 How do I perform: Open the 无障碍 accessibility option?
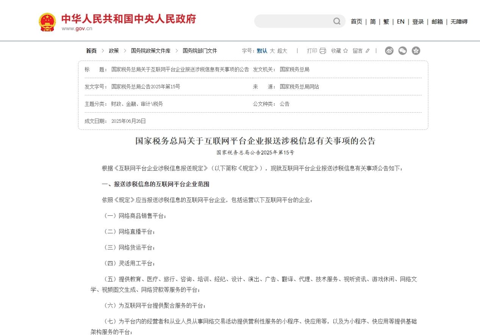459,22
